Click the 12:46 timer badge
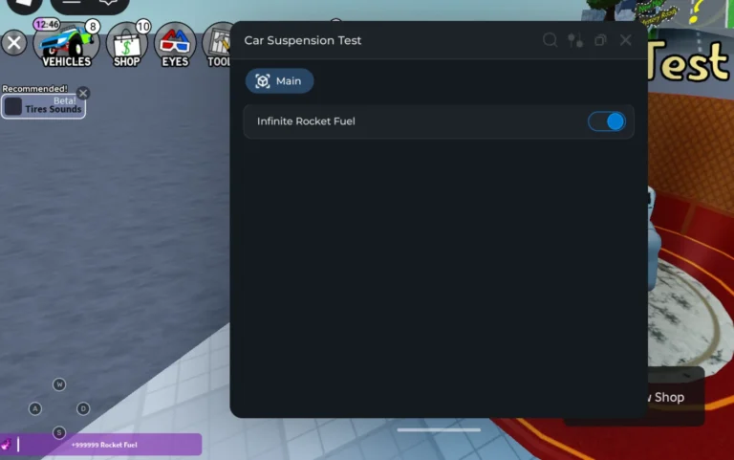The image size is (734, 460). 47,24
